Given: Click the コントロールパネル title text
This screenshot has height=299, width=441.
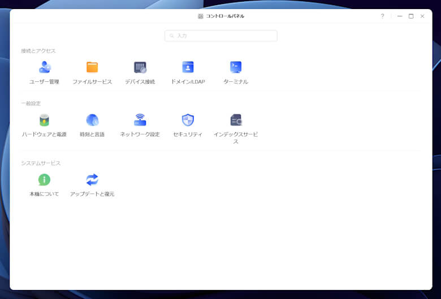Looking at the screenshot, I should pyautogui.click(x=225, y=16).
